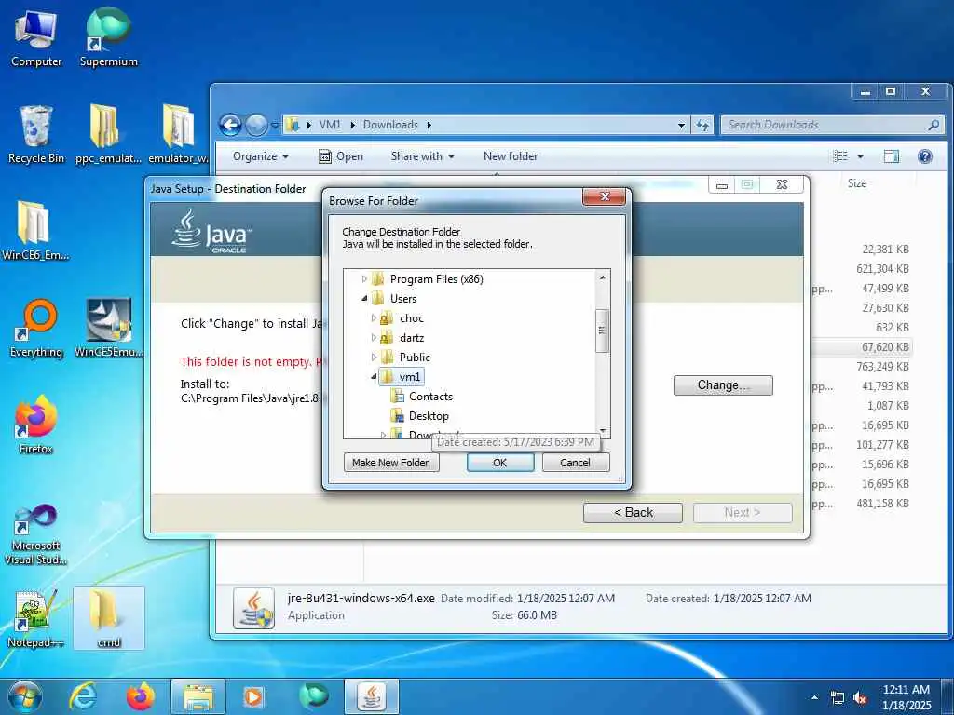
Task: Select the choc folder in the tree
Action: 411,318
